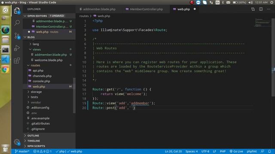Viewport: 275px width, 154px height.
Task: Open the .gitignore file
Action: click(x=38, y=129)
